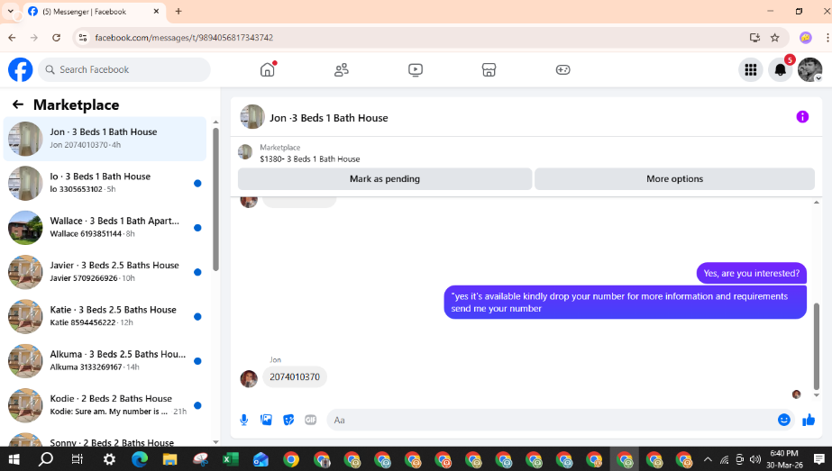832x471 pixels.
Task: Click More options button
Action: [674, 178]
